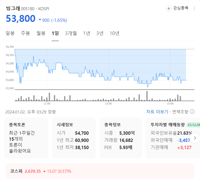
Task: Select the 1년 chart tab
Action: tap(86, 33)
